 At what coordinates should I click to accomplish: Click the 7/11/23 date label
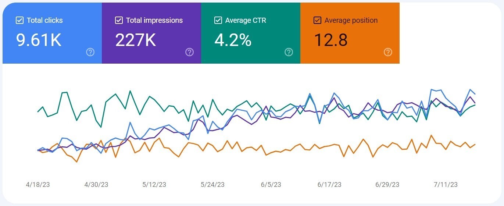(x=446, y=185)
